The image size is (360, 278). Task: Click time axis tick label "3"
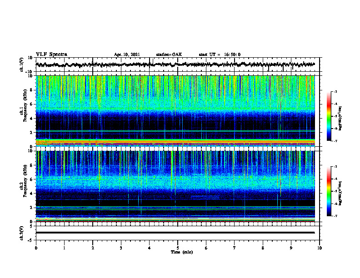pyautogui.click(x=121, y=248)
